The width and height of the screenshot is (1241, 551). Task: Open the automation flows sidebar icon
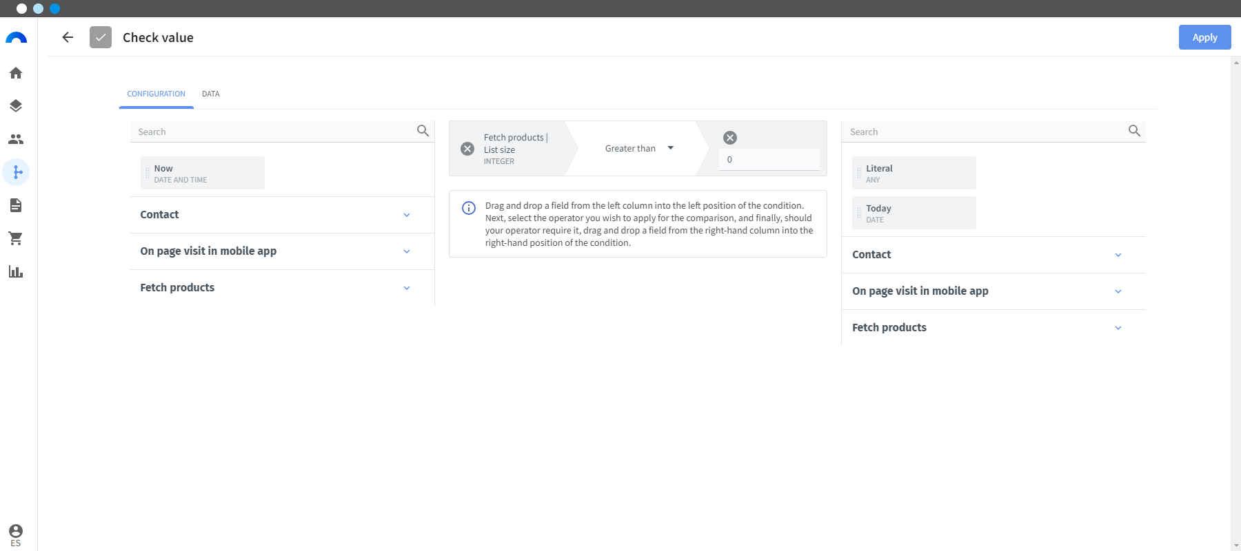(x=16, y=172)
